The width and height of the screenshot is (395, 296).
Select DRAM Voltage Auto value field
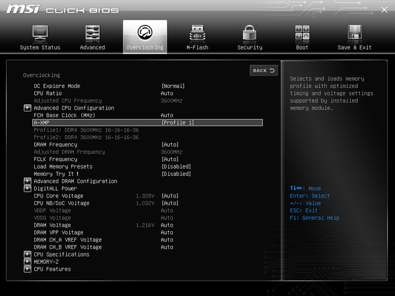[167, 225]
